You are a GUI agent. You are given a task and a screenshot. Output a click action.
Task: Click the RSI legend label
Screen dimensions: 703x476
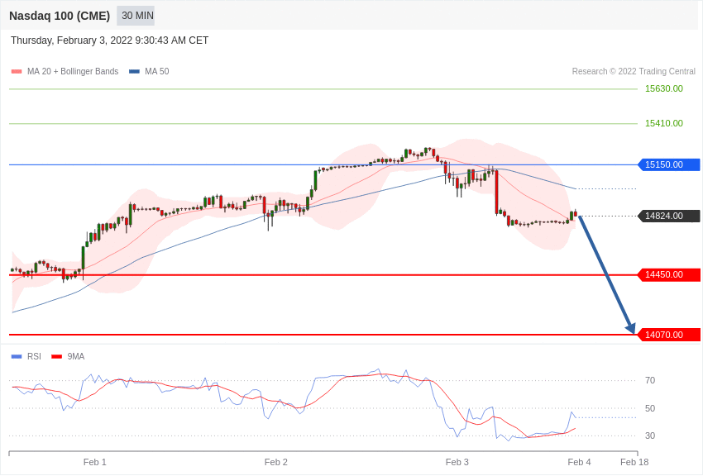(34, 356)
